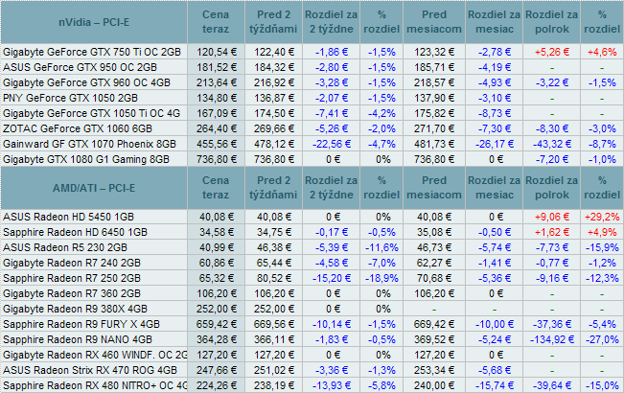Select ASUS GeForce GTX 950 OC 2GB name
Viewport: 624px width, 393px height.
(80, 67)
